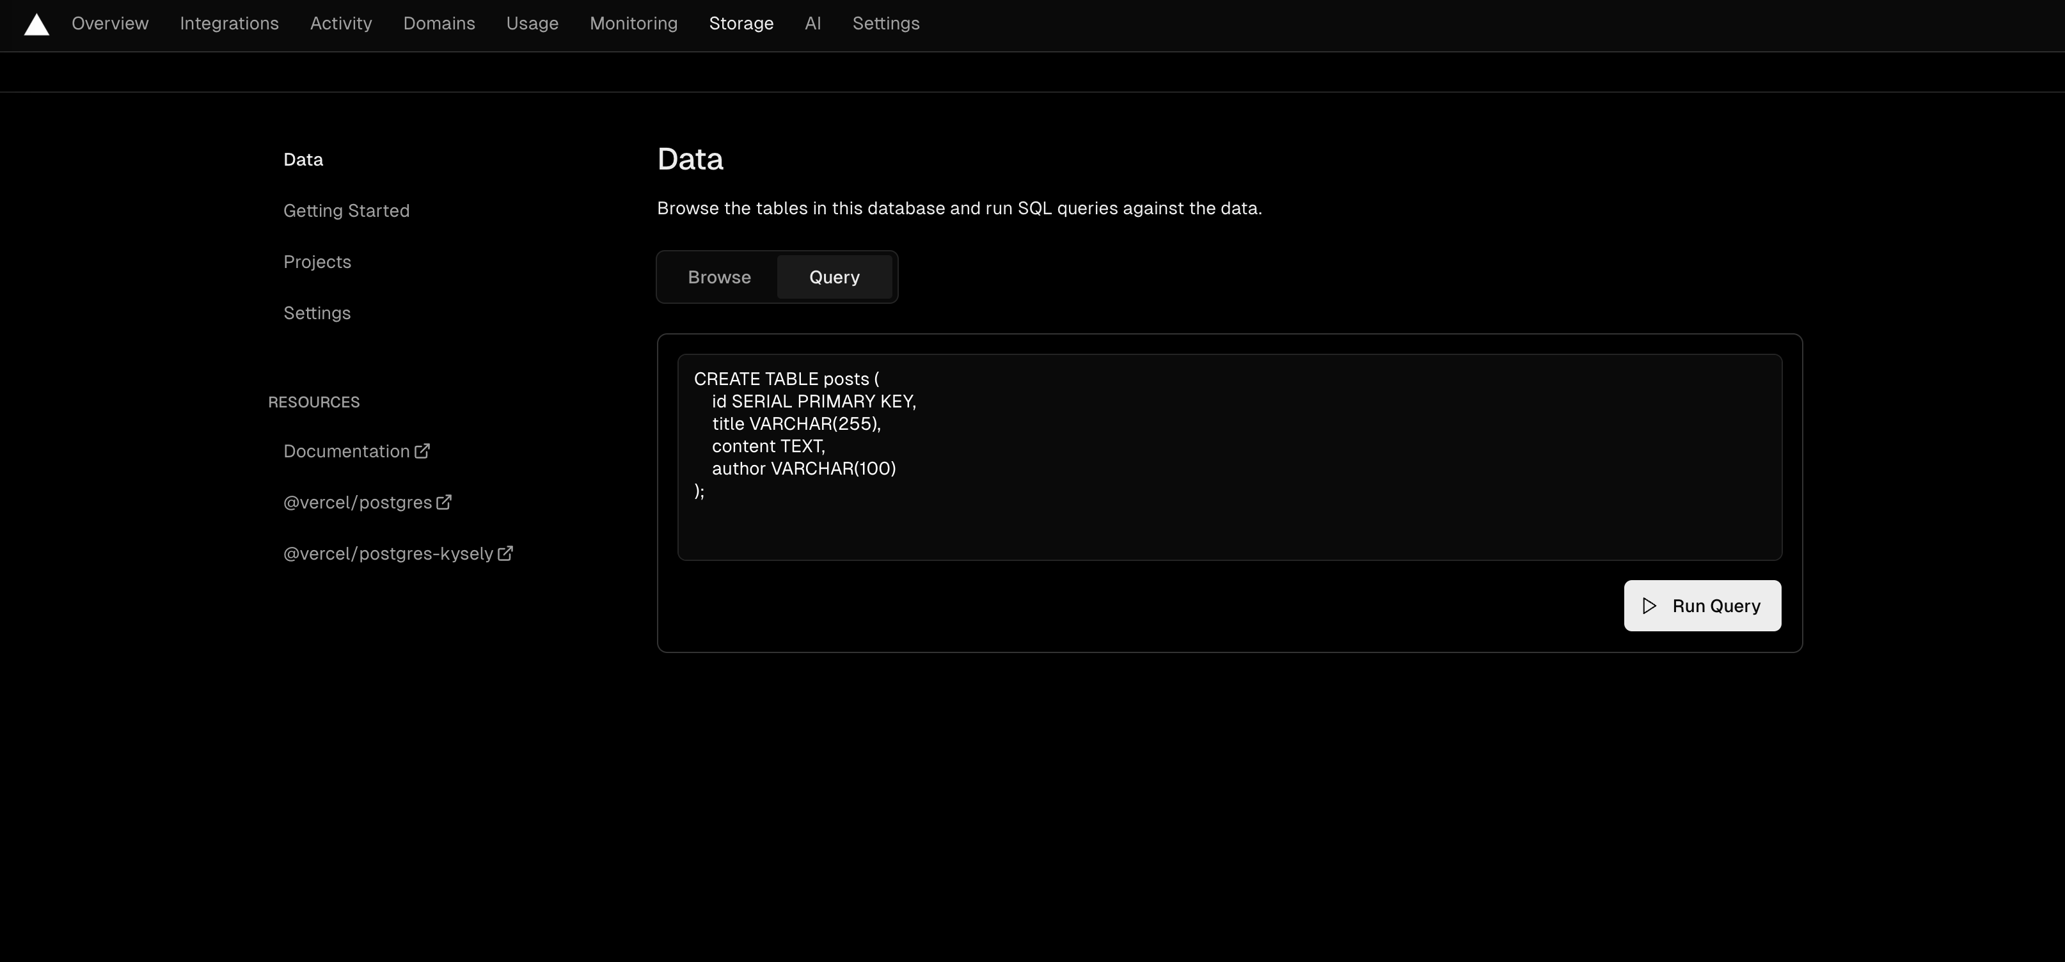Open the Usage navigation item
Image resolution: width=2065 pixels, height=962 pixels.
pos(532,24)
